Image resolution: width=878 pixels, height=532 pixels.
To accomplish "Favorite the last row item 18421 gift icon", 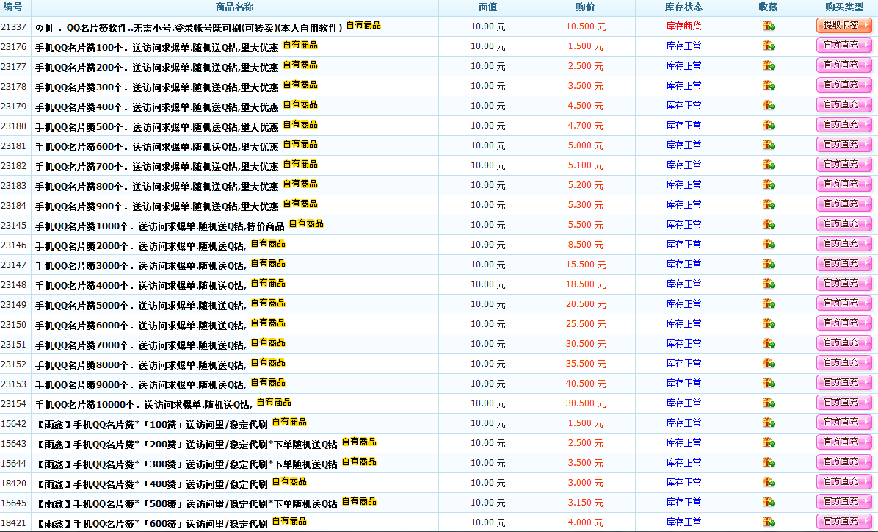I will coord(768,522).
